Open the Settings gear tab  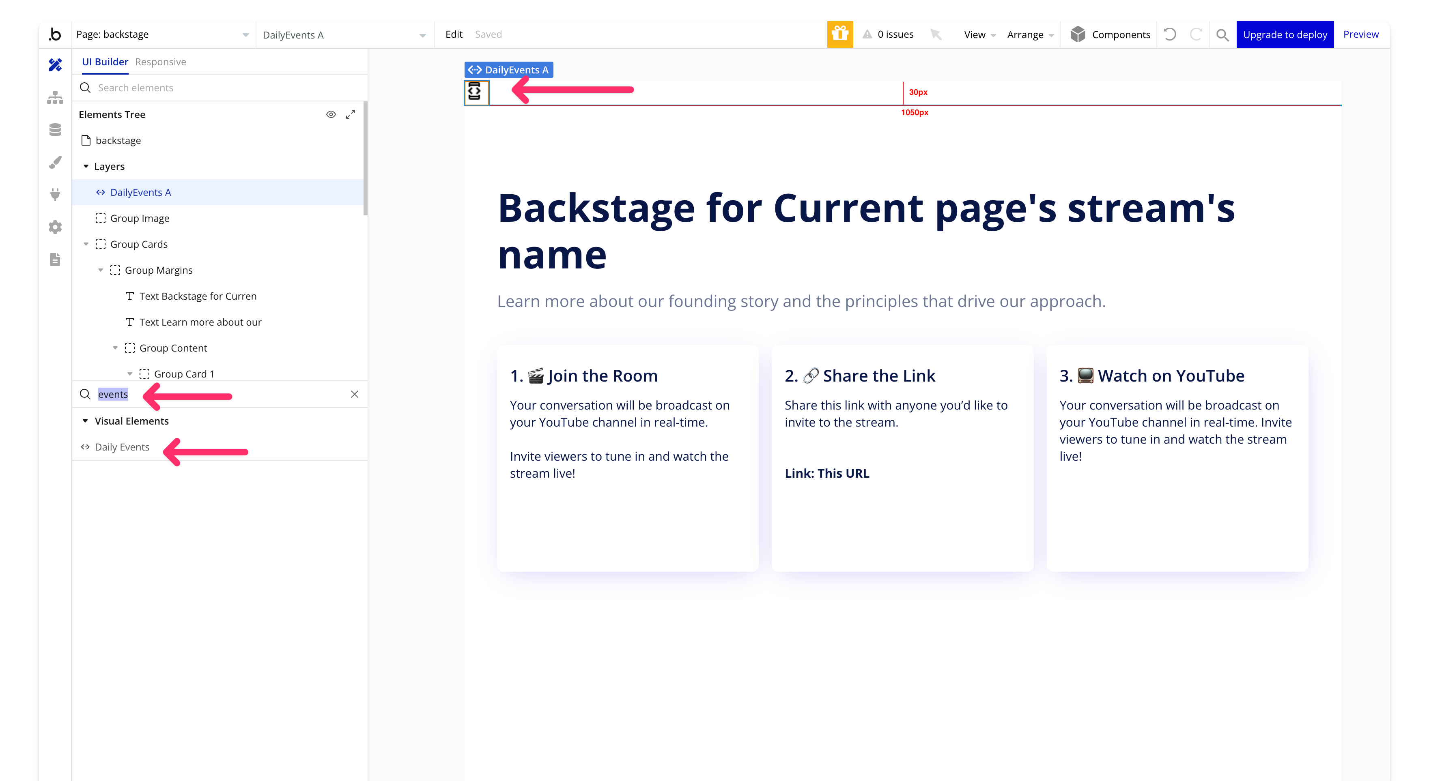pyautogui.click(x=55, y=227)
